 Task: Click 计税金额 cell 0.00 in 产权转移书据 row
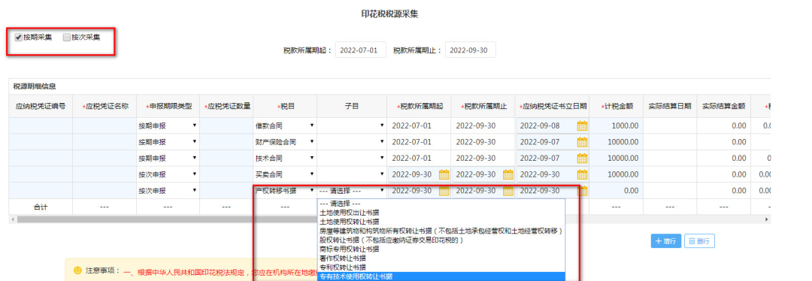tap(616, 190)
